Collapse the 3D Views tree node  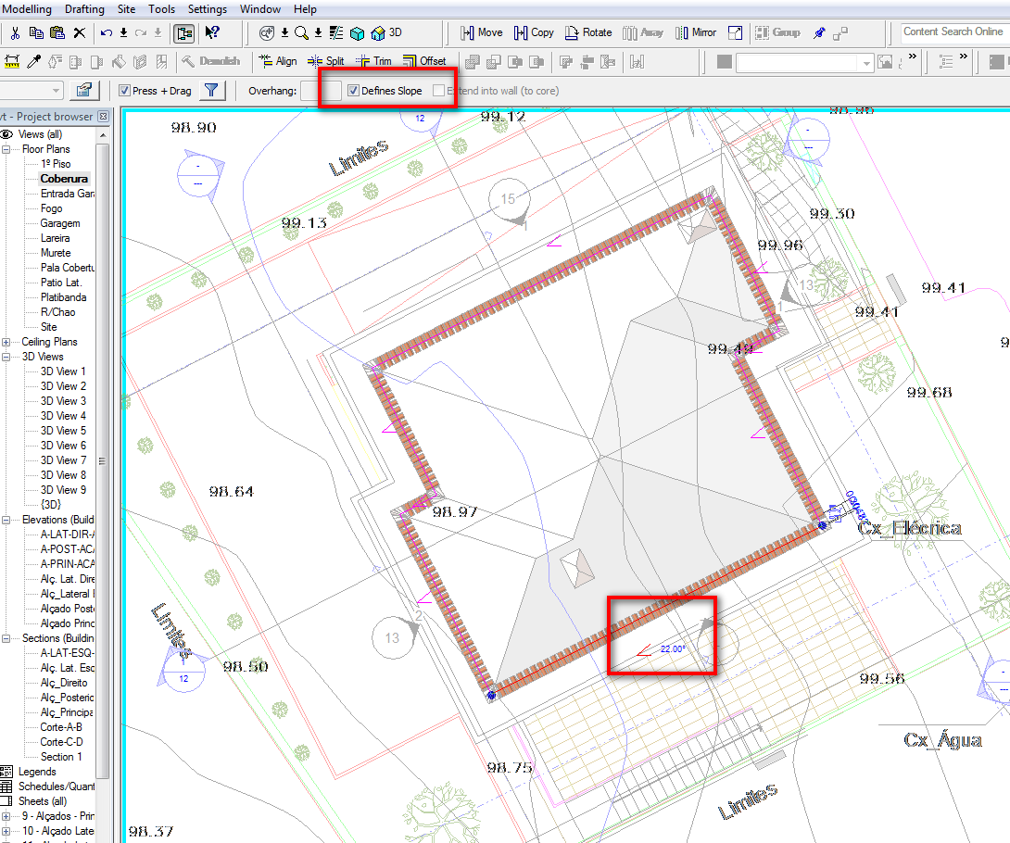[x=6, y=357]
